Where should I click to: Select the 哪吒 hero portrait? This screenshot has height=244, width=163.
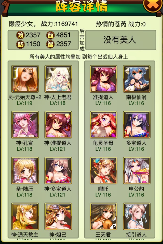(104, 170)
